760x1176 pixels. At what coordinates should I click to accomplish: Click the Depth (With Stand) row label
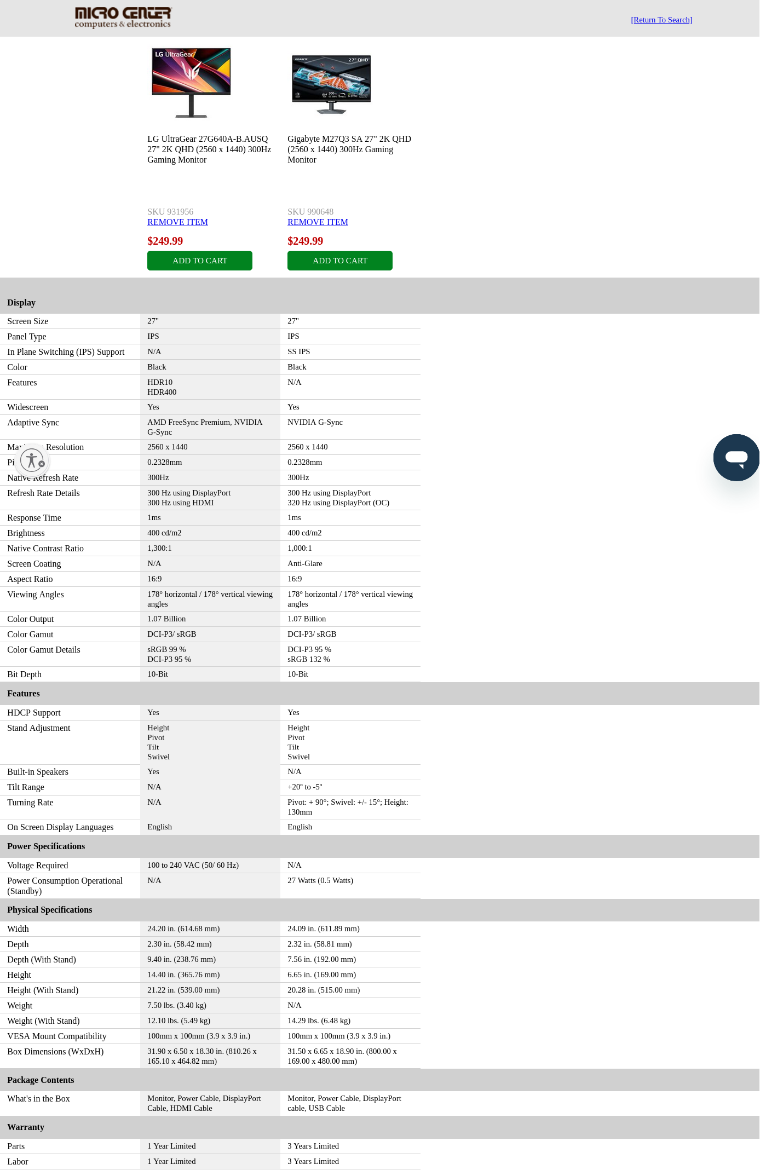coord(42,960)
